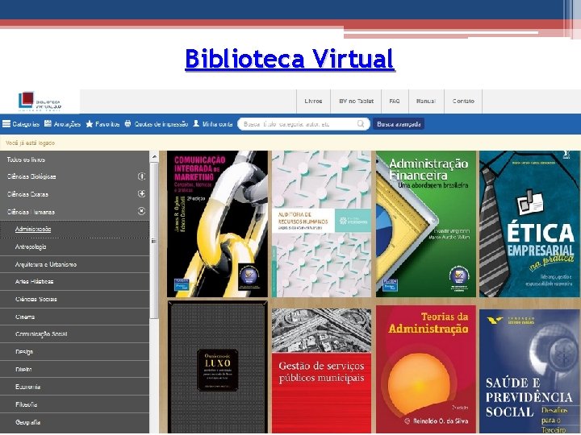Collapse the Ciências Humanas category
Viewport: 581px width, 435px height.
coord(141,211)
